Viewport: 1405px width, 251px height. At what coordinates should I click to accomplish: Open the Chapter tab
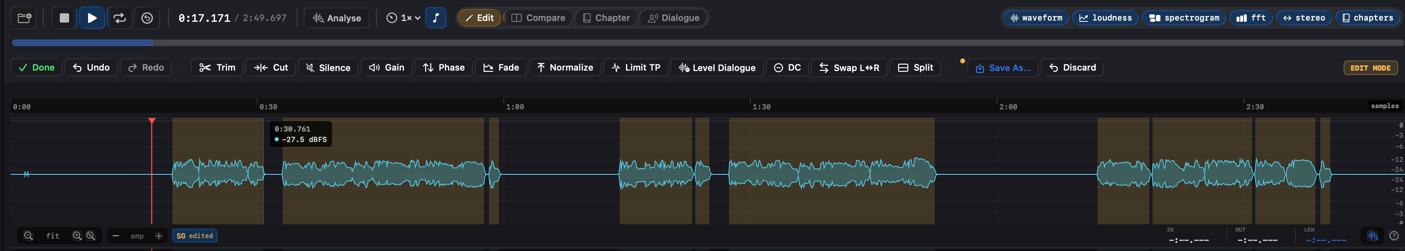(x=606, y=18)
